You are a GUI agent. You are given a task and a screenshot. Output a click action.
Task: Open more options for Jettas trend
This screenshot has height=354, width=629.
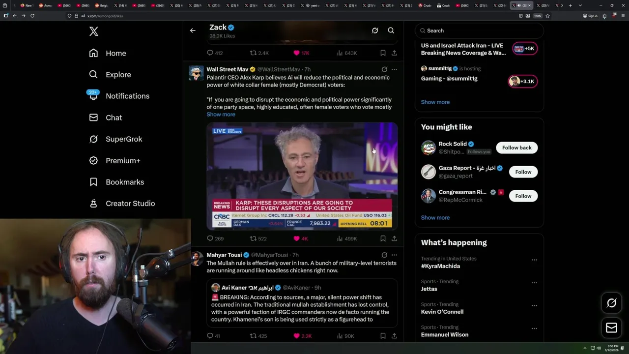[534, 283]
